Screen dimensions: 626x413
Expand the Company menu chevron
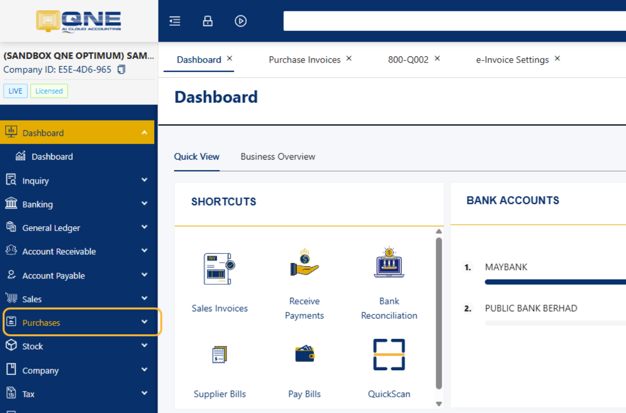(145, 370)
